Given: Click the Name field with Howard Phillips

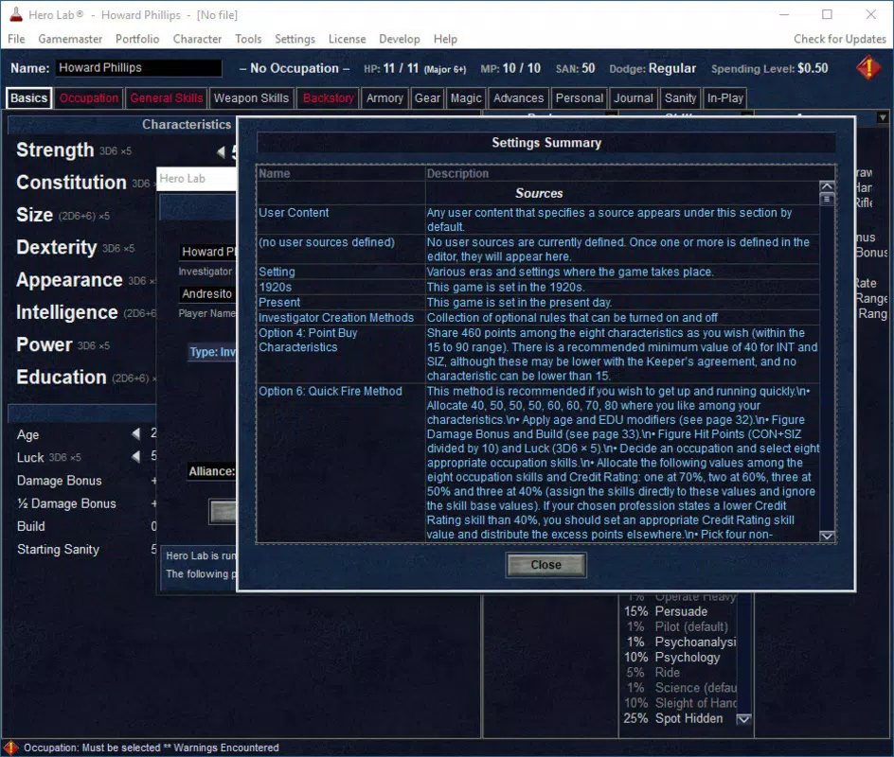Looking at the screenshot, I should [x=138, y=68].
